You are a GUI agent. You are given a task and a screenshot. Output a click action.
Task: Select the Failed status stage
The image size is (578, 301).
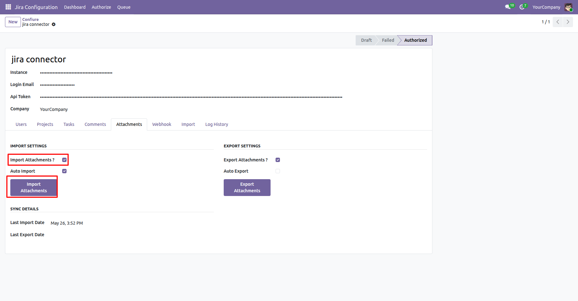388,40
